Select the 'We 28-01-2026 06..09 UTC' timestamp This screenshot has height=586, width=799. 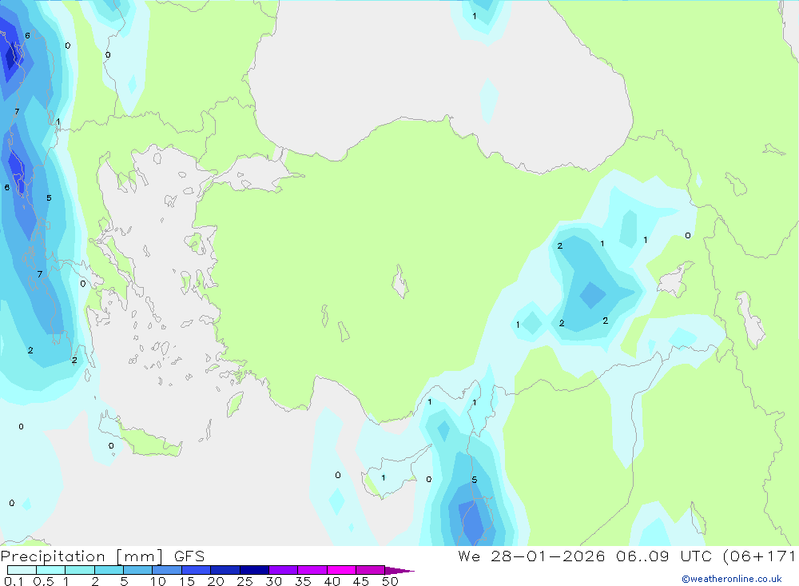point(585,556)
